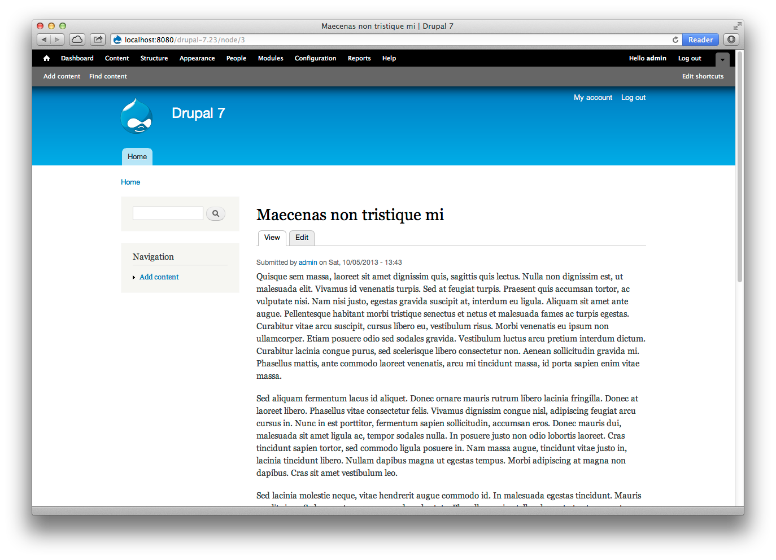Click the Reader button in address bar
The width and height of the screenshot is (776, 560).
coord(700,40)
